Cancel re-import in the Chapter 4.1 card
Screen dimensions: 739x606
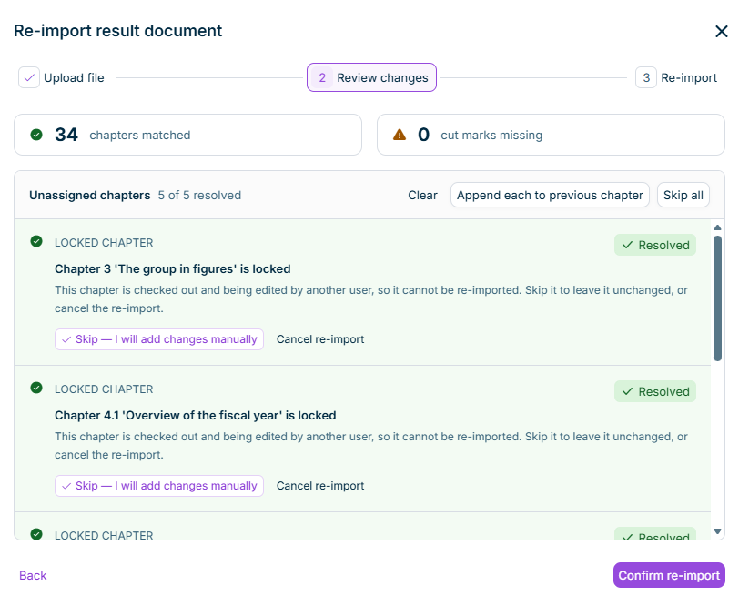tap(320, 486)
